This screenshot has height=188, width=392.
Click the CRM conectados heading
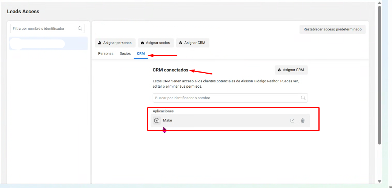tap(171, 70)
